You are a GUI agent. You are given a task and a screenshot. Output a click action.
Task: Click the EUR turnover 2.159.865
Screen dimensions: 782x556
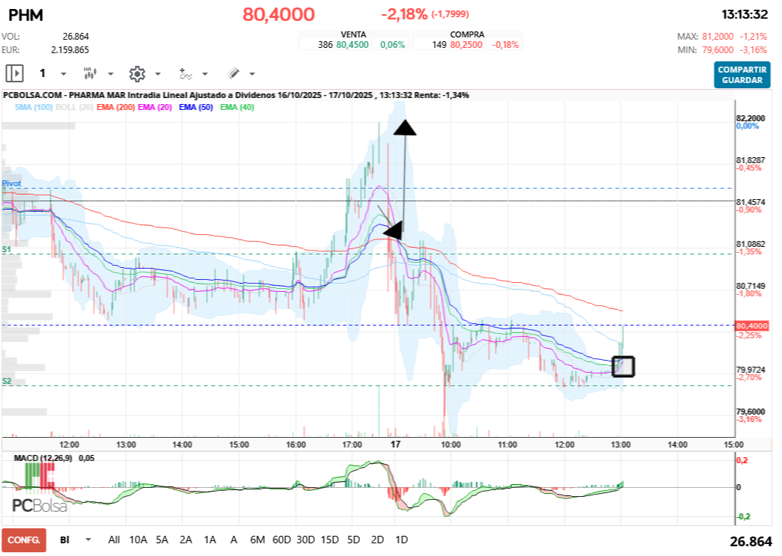[70, 50]
